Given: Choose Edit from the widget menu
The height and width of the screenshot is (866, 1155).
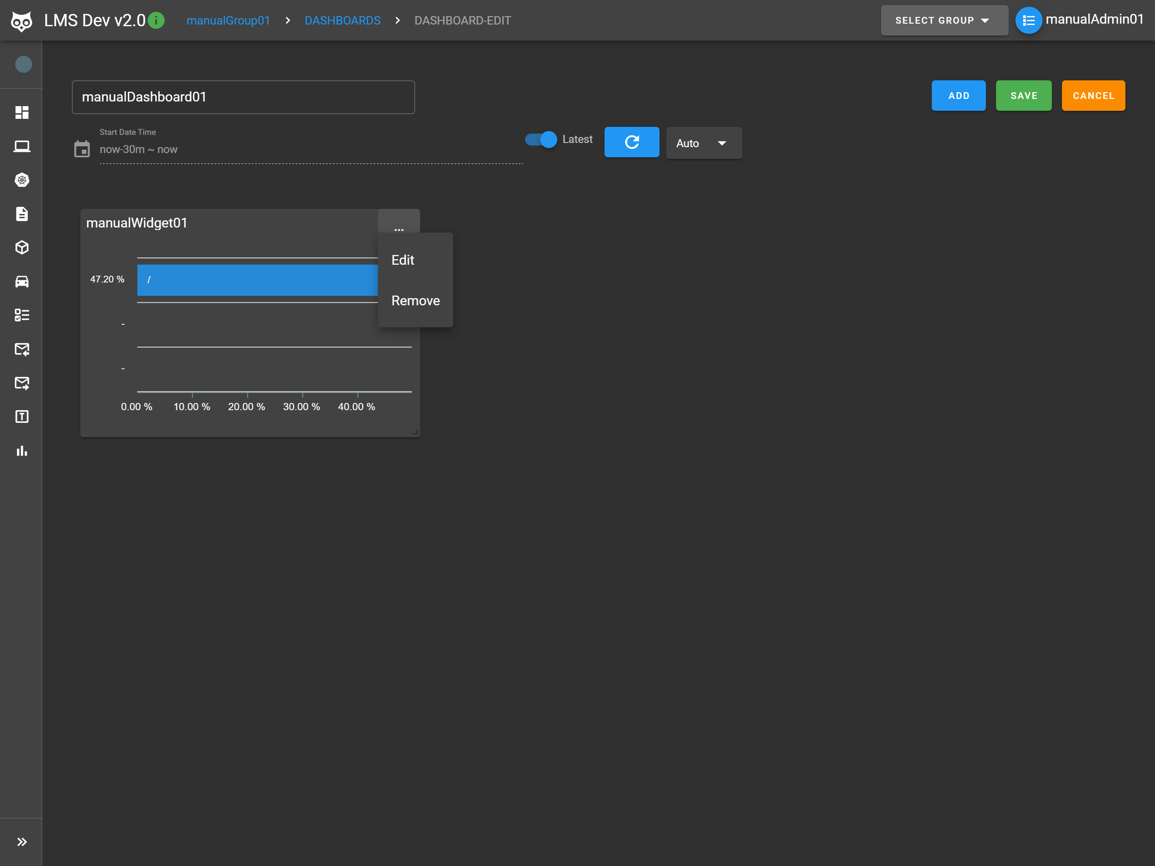Looking at the screenshot, I should [x=402, y=260].
